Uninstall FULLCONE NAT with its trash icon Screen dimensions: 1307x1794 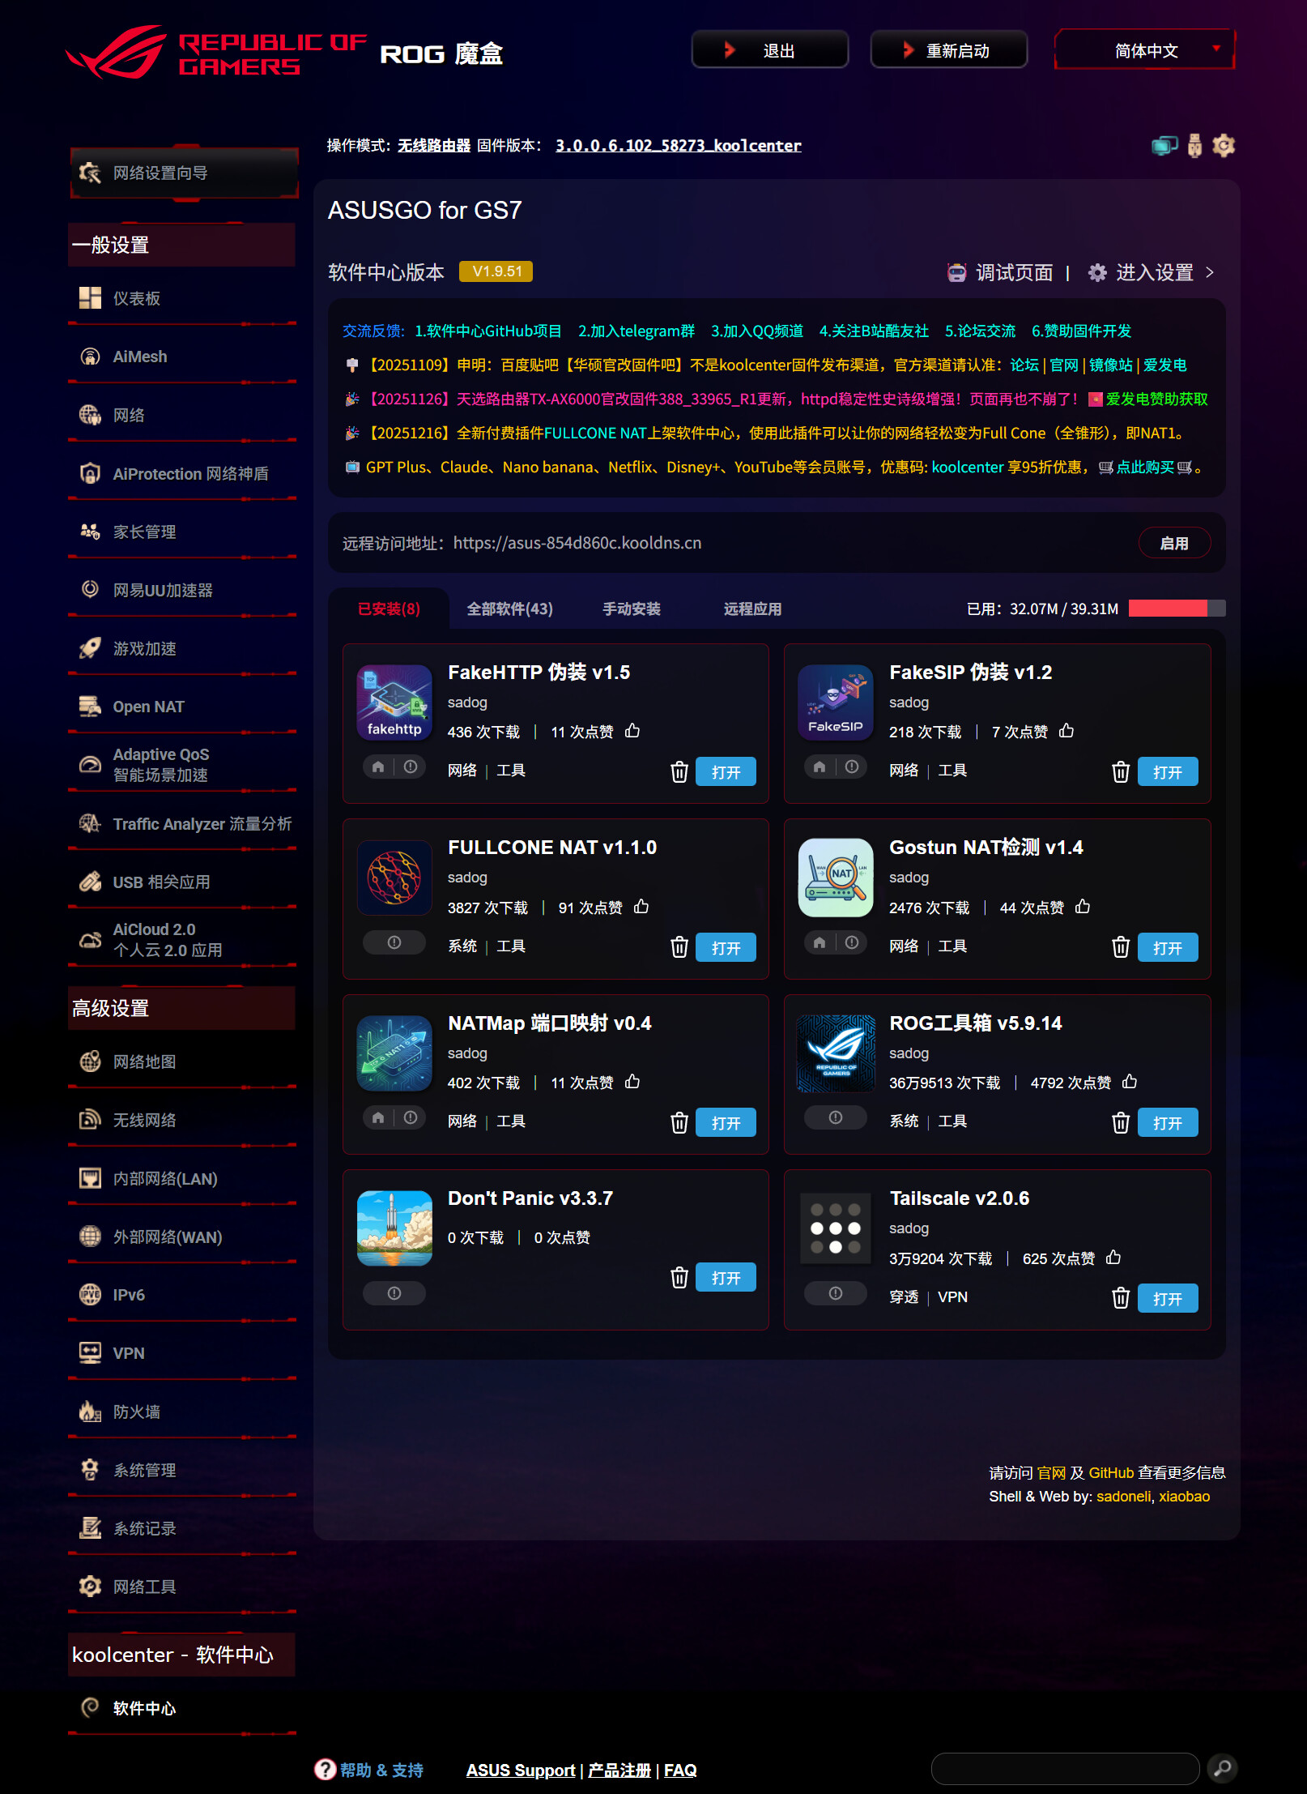(679, 946)
